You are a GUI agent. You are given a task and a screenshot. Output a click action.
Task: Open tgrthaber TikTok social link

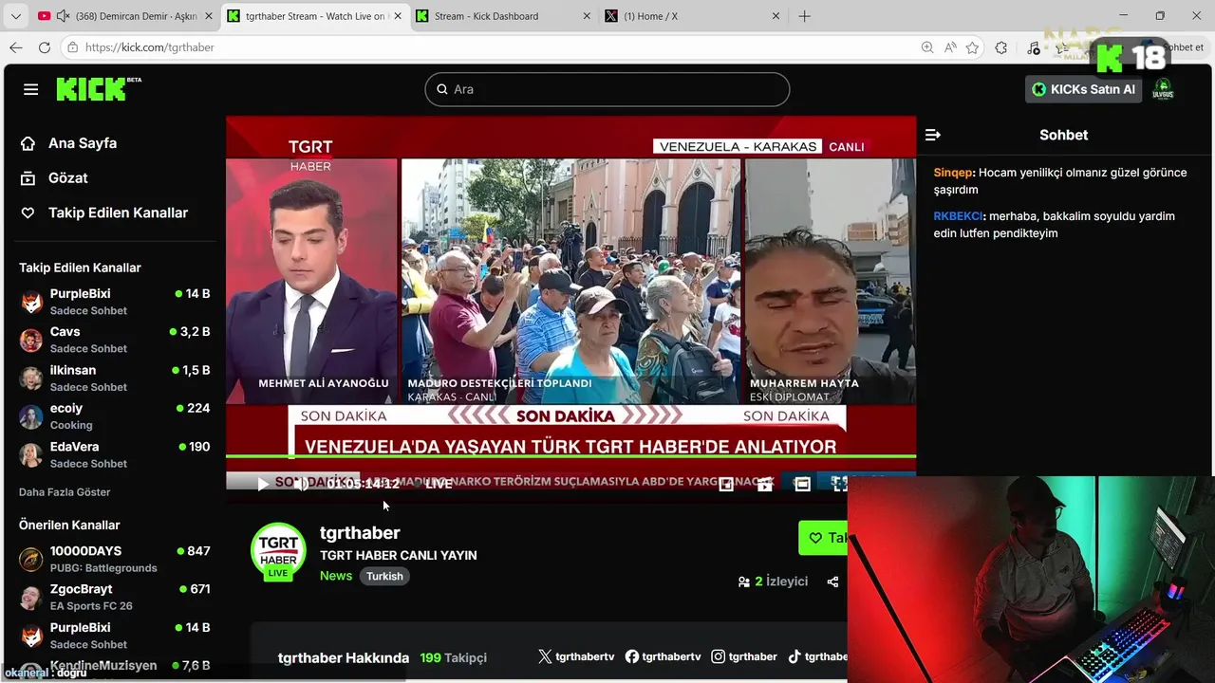(817, 656)
